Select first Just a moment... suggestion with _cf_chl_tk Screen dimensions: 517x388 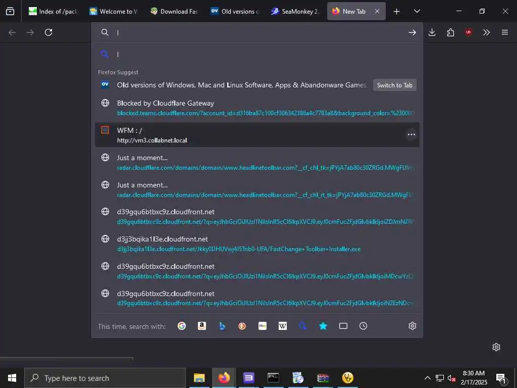[x=257, y=162]
